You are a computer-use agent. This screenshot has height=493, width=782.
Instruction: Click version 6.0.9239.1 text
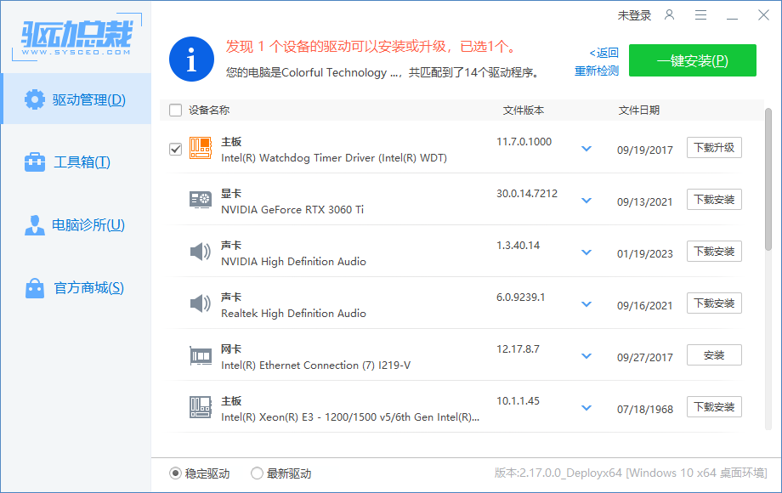pyautogui.click(x=521, y=297)
